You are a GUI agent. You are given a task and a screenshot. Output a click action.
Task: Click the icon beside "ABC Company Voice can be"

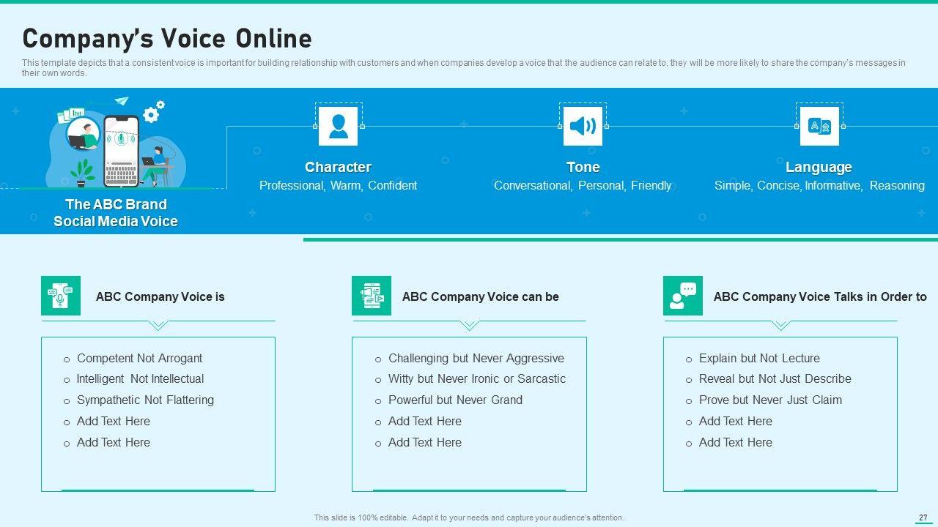[372, 296]
